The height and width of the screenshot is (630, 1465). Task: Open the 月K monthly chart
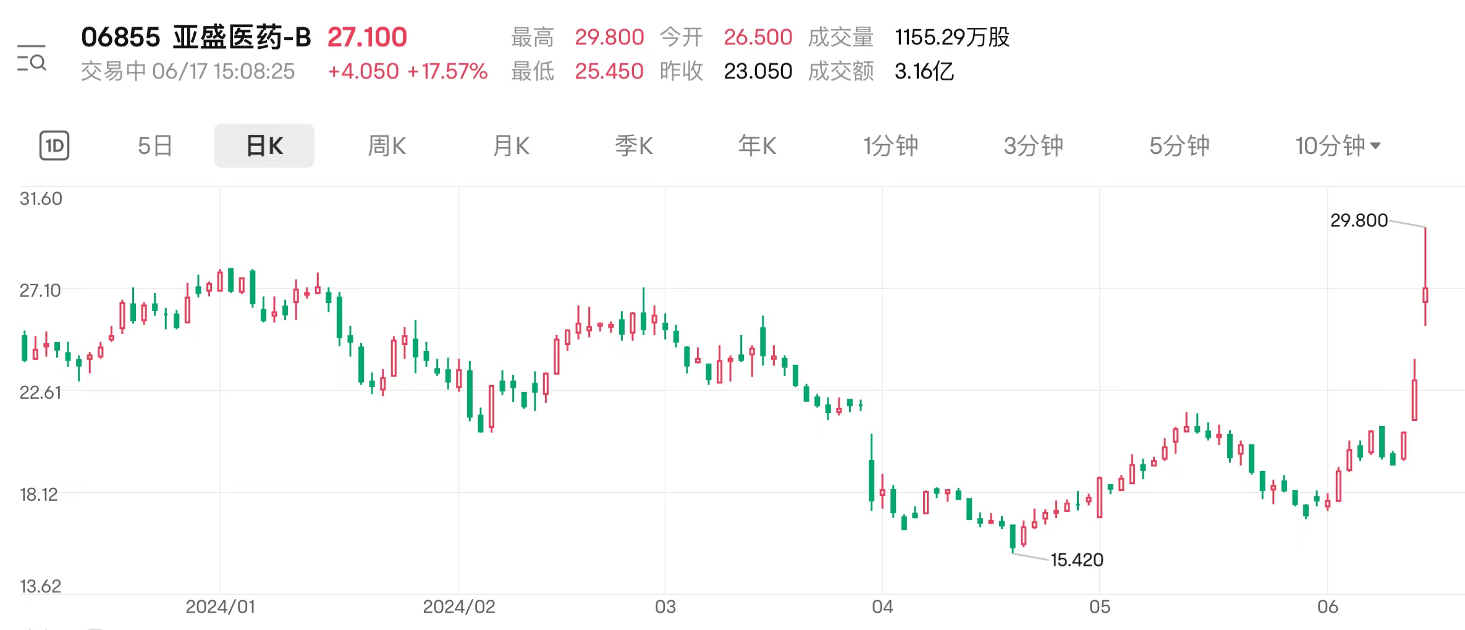[x=511, y=146]
